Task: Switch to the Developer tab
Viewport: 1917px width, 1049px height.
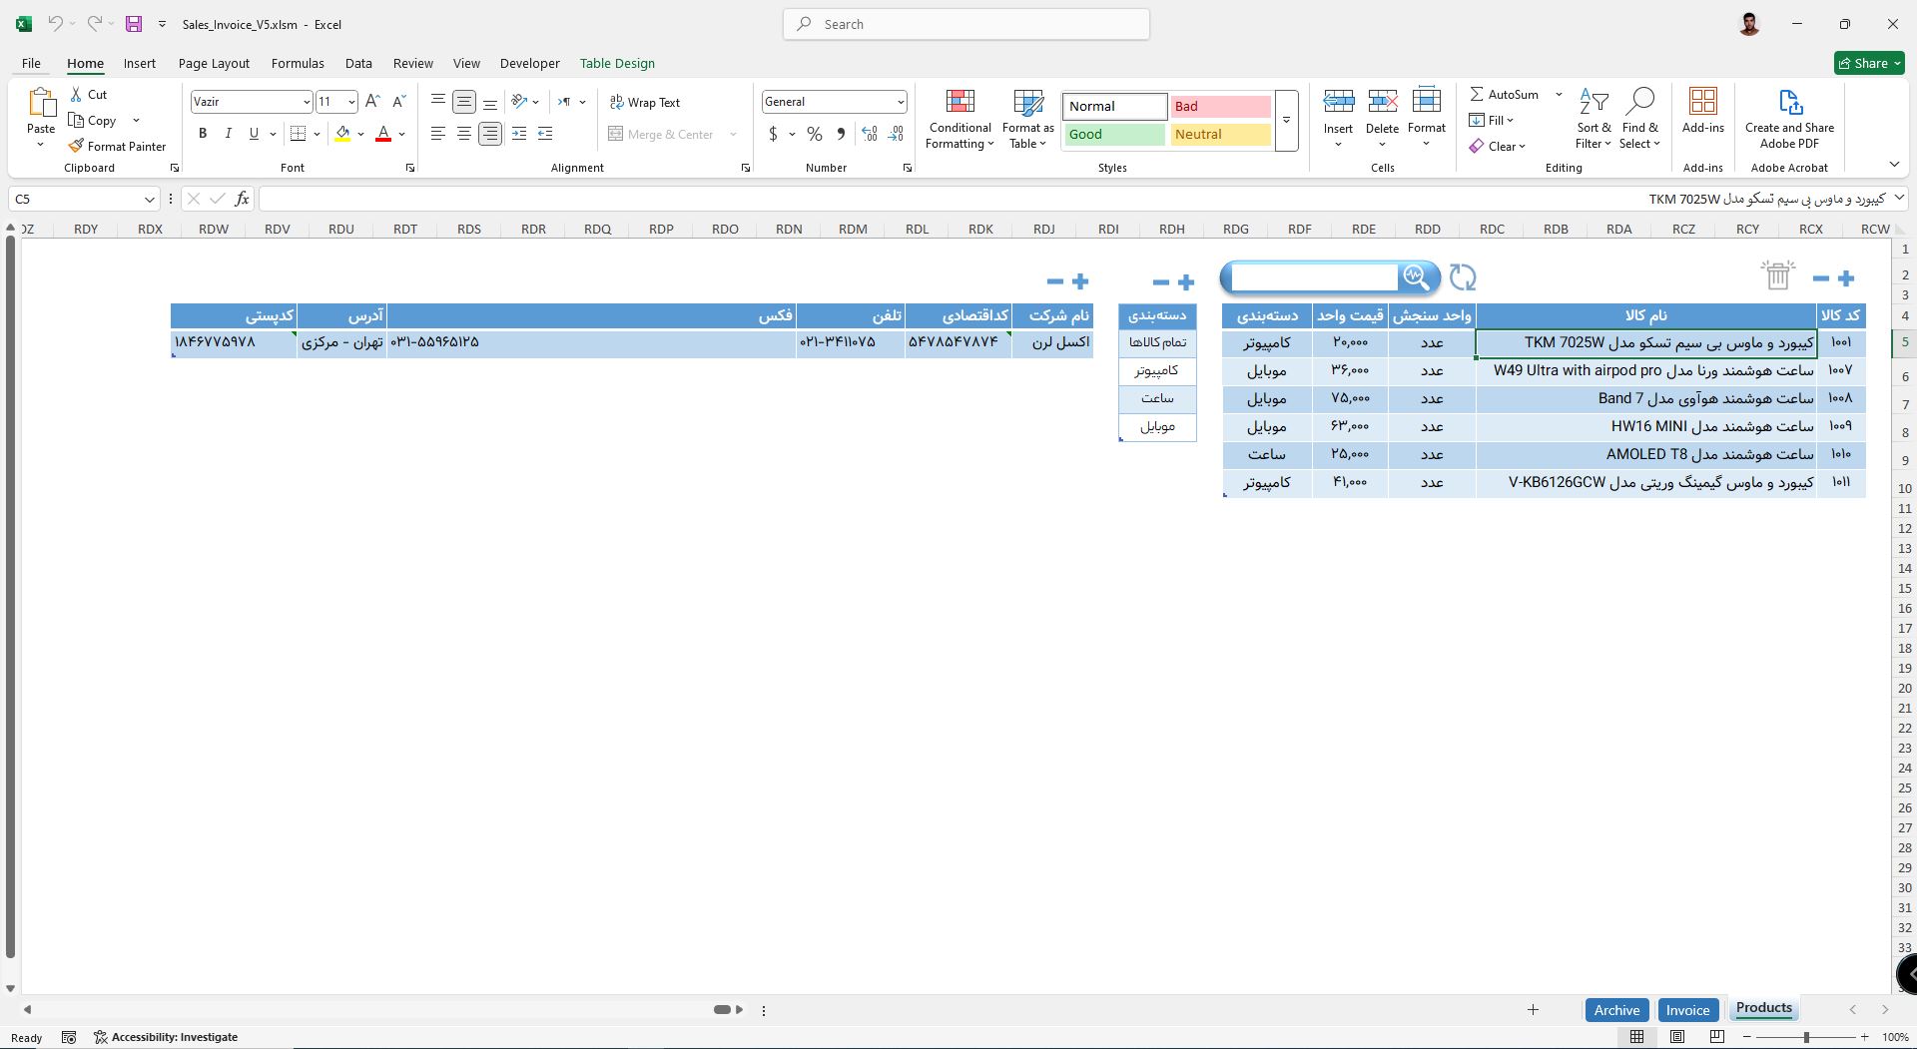Action: (x=529, y=63)
